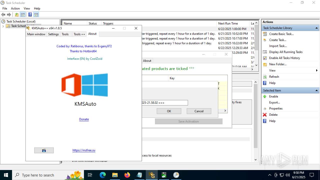Sort tasks by the Name column header
320x180 pixels.
pyautogui.click(x=74, y=23)
